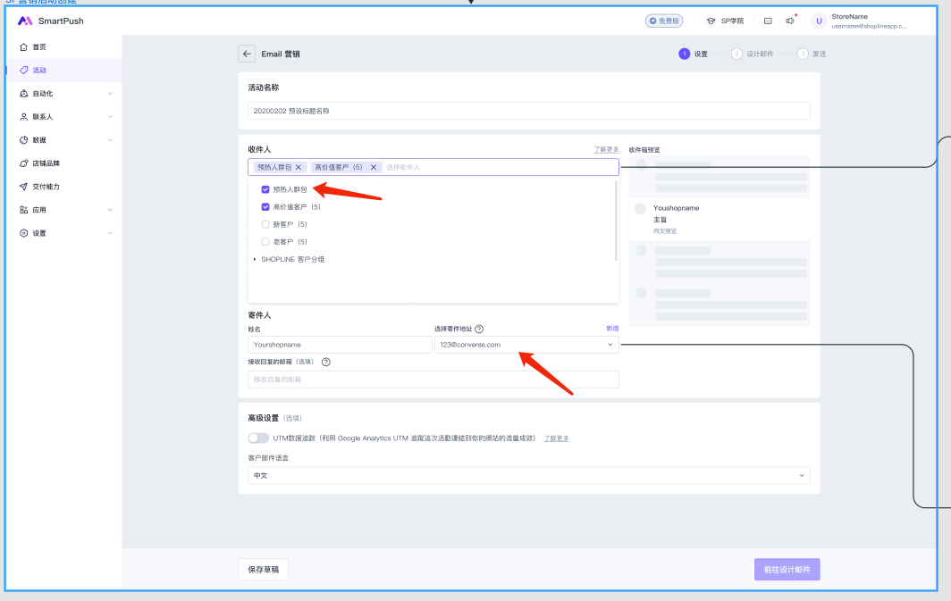Enable the UTM数据追踪 toggle
Image resolution: width=951 pixels, height=601 pixels.
click(x=258, y=438)
